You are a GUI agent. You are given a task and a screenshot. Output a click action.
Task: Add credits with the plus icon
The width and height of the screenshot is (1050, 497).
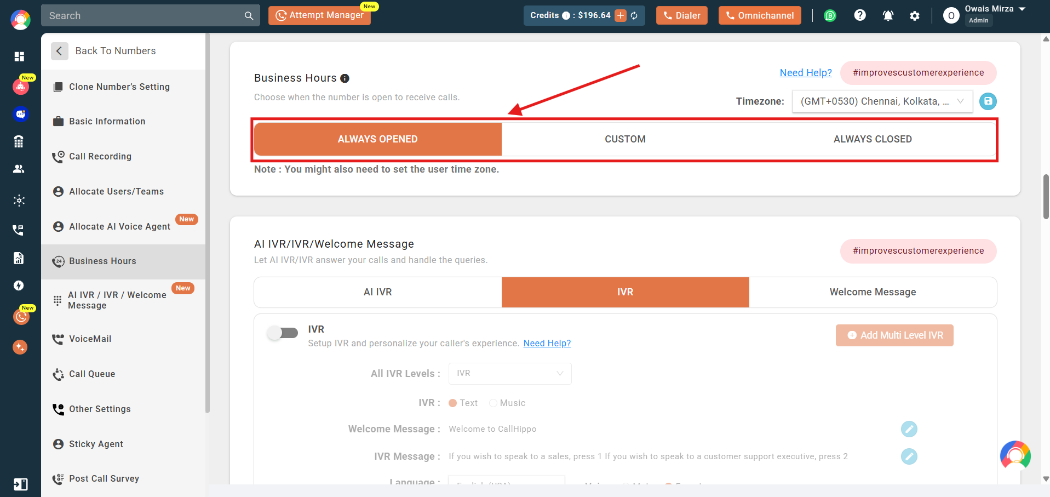(x=621, y=15)
